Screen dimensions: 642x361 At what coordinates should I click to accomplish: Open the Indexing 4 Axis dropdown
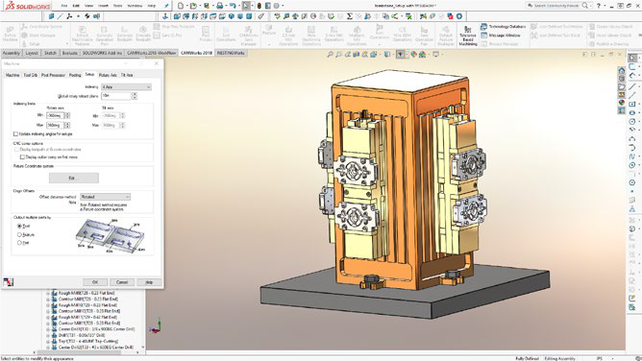click(126, 87)
